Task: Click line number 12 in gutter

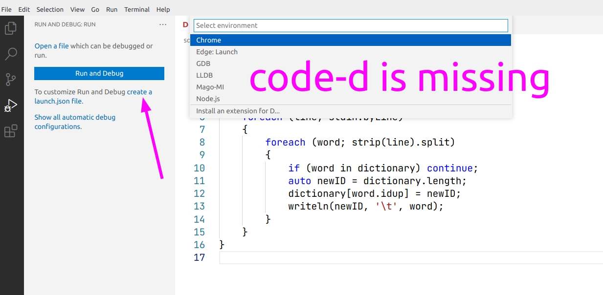Action: point(199,193)
